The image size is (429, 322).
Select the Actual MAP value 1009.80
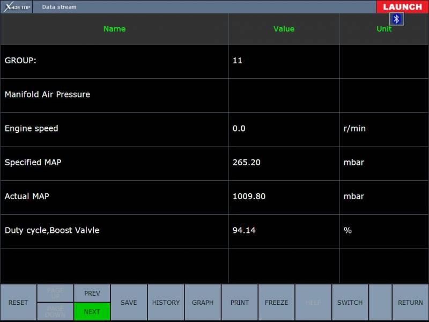[249, 196]
